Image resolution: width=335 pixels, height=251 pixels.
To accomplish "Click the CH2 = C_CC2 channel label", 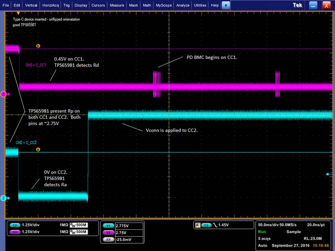I will [x=26, y=142].
